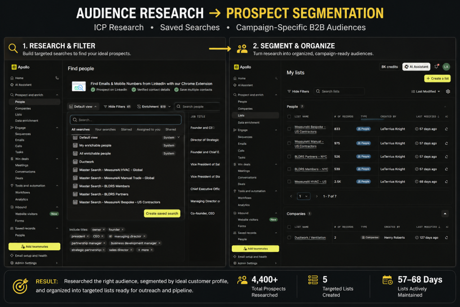Open the BLDRS Members – NYC list link
This screenshot has width=460, height=307.
coord(311,169)
